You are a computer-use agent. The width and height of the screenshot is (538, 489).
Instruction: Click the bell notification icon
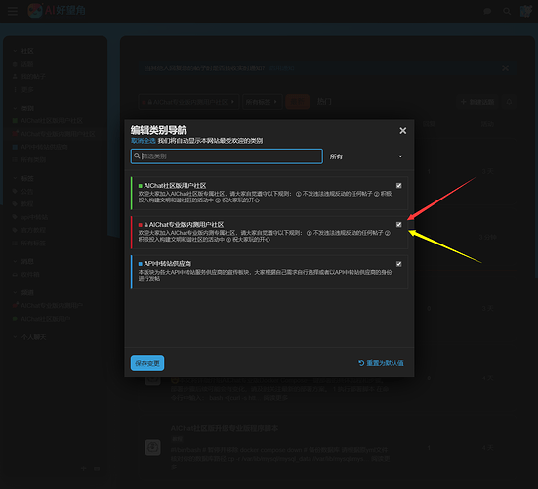pos(509,102)
